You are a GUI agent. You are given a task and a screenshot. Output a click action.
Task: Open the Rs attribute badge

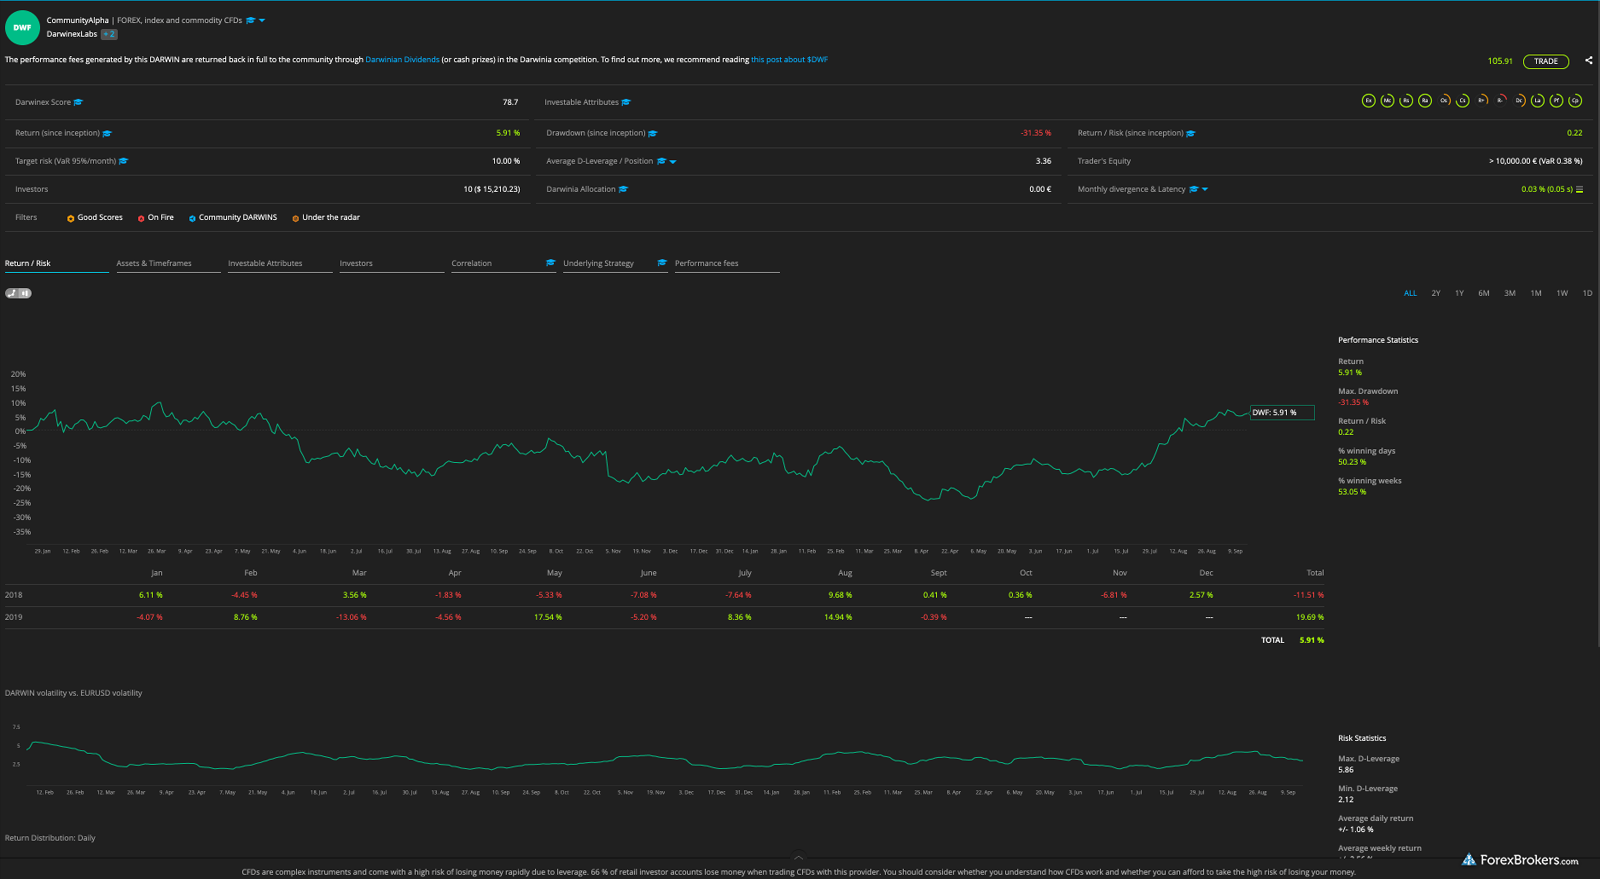(x=1406, y=101)
